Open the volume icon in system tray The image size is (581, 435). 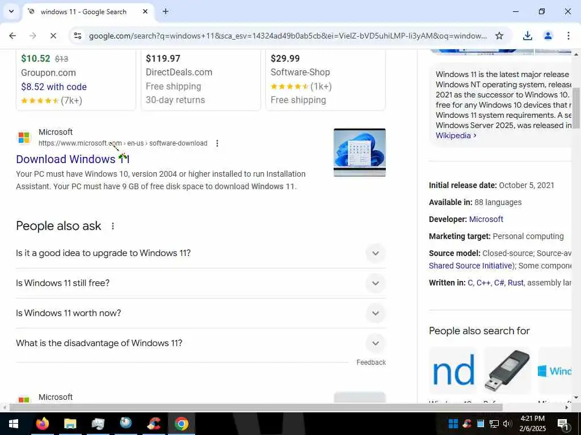pyautogui.click(x=507, y=424)
